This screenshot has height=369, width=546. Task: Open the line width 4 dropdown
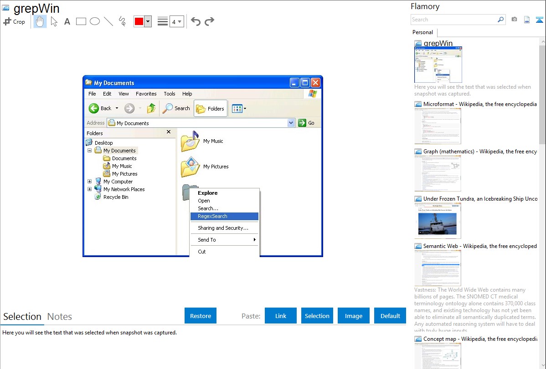tap(176, 21)
